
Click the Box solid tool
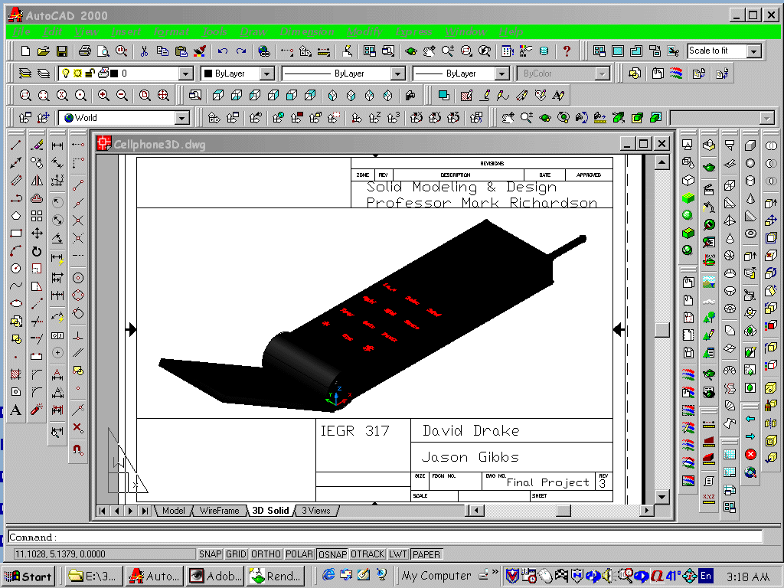[750, 145]
